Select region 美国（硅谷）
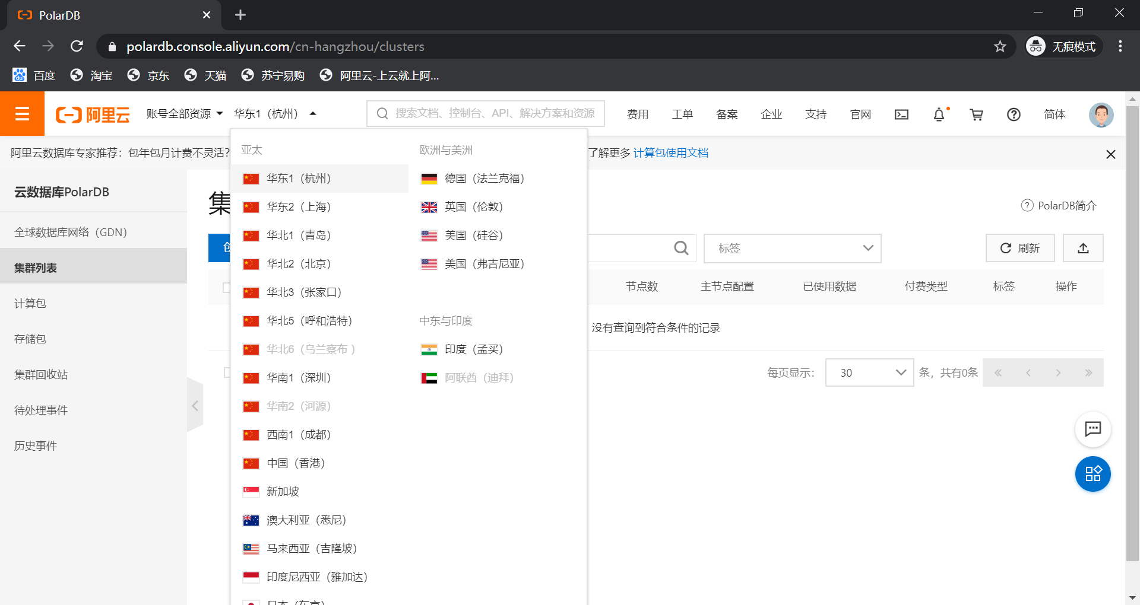This screenshot has height=605, width=1140. pyautogui.click(x=498, y=235)
